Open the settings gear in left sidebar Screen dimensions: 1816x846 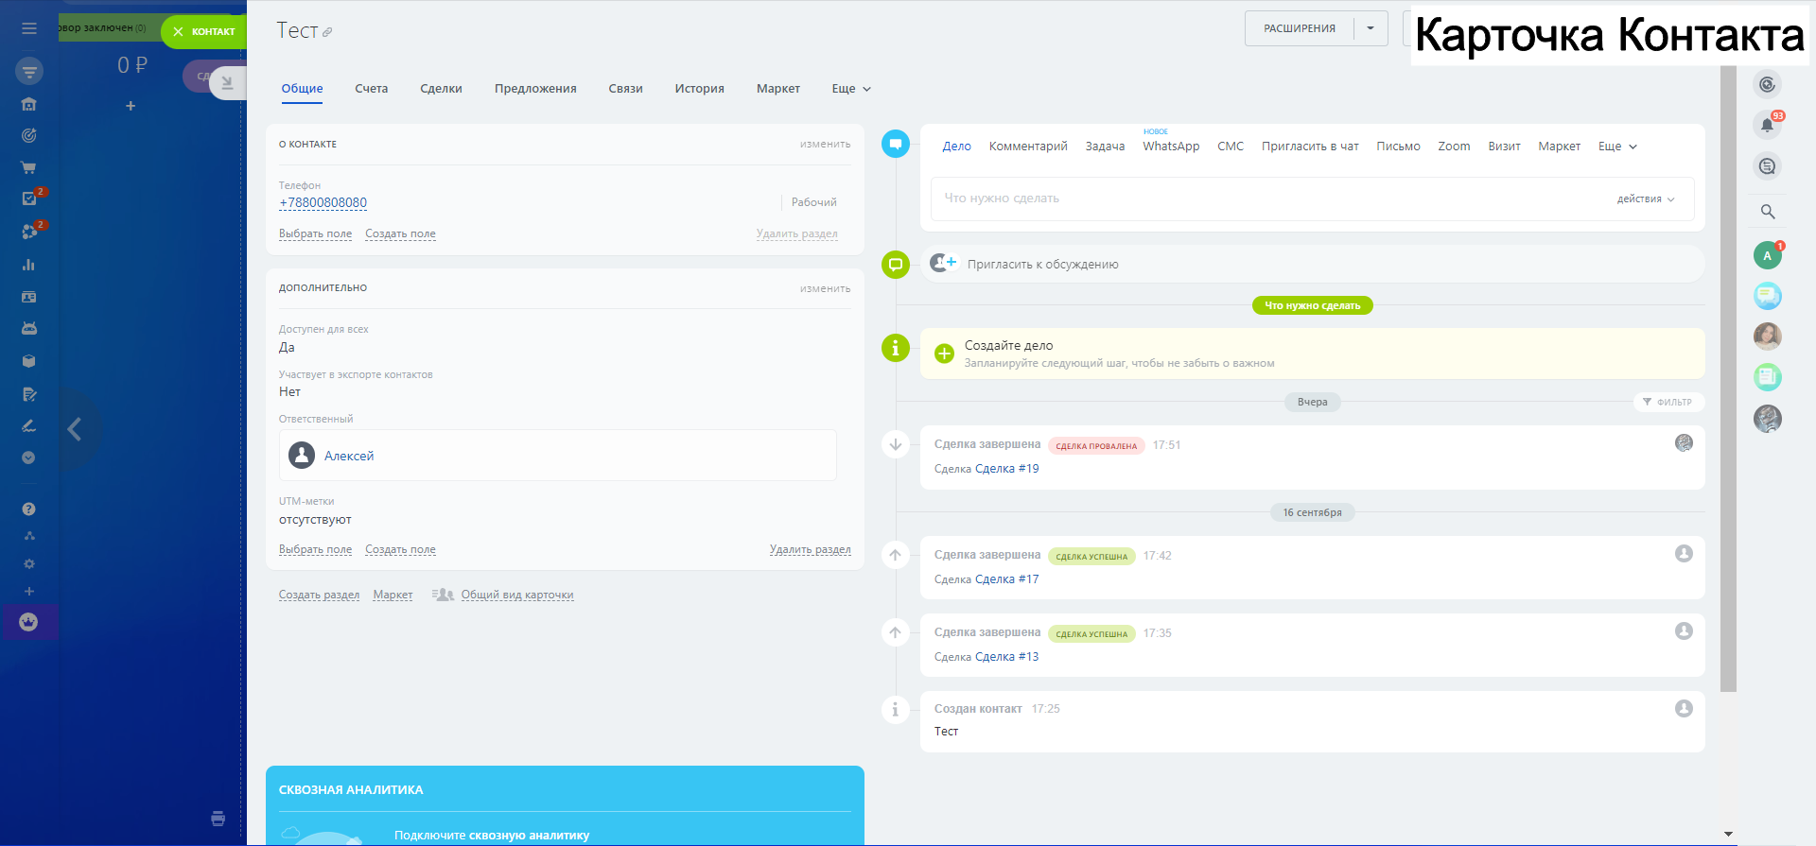click(29, 564)
